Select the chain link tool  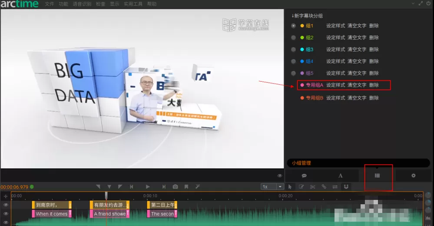324,187
